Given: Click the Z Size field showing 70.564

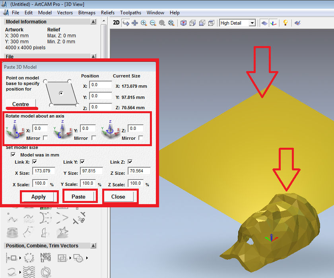Looking at the screenshot, I should pyautogui.click(x=139, y=171).
